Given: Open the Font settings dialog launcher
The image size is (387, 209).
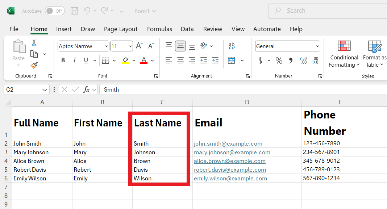Looking at the screenshot, I should (x=156, y=76).
